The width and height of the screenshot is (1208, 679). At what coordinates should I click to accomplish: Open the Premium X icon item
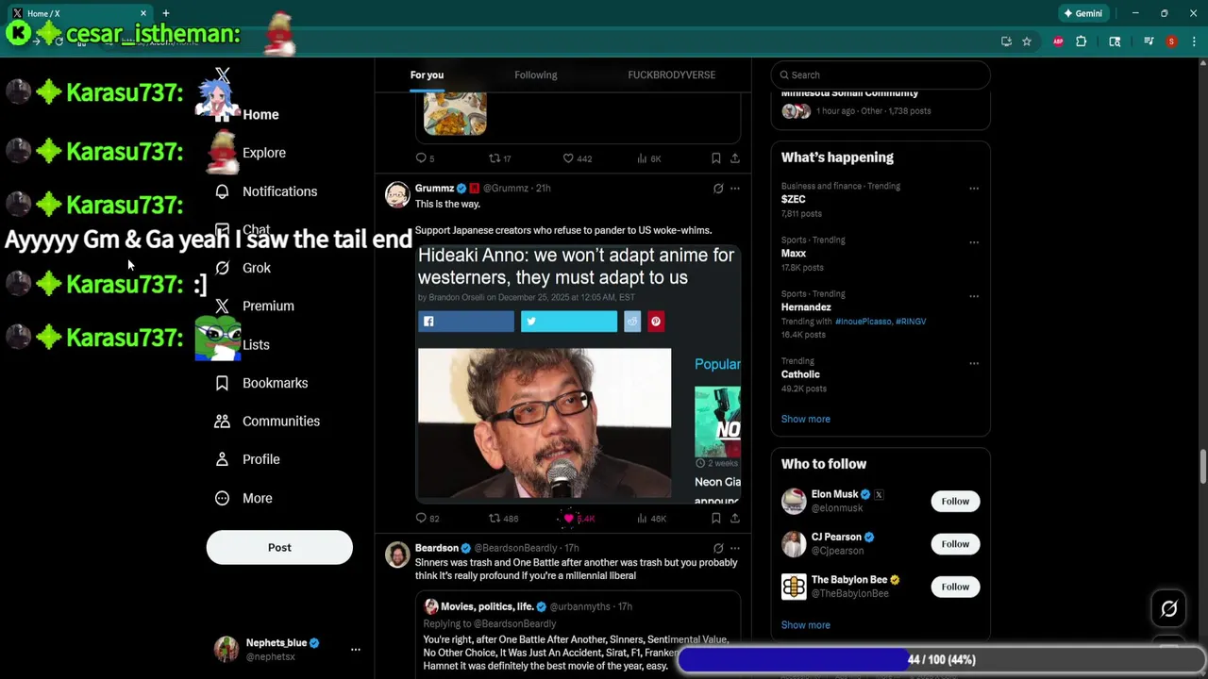click(x=255, y=306)
